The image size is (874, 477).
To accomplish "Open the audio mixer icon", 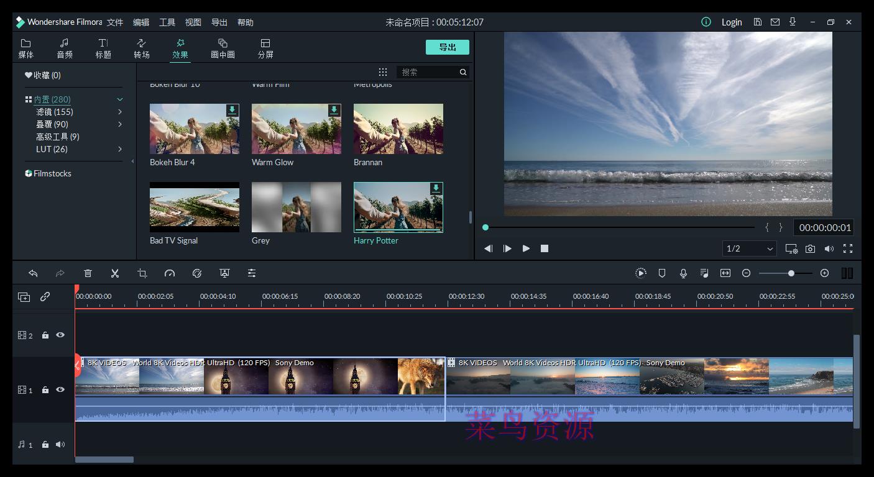I will click(x=704, y=273).
